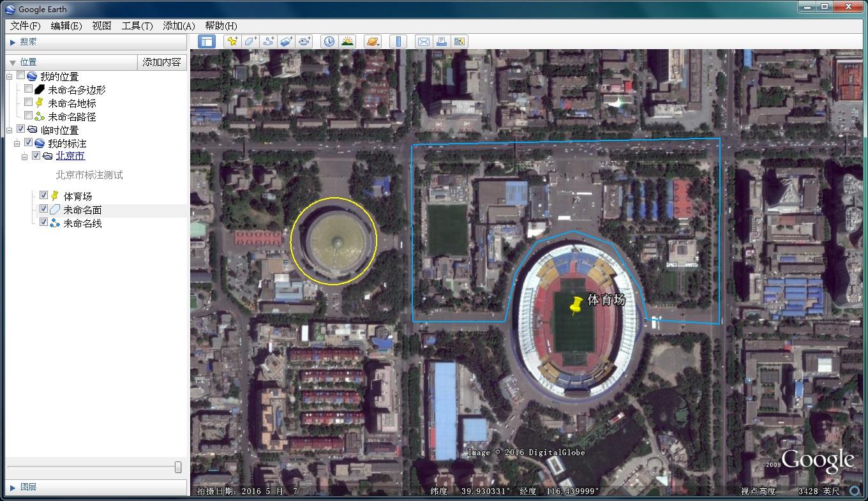This screenshot has height=501, width=868.
Task: Click the Google Earth title bar icon
Action: point(10,9)
